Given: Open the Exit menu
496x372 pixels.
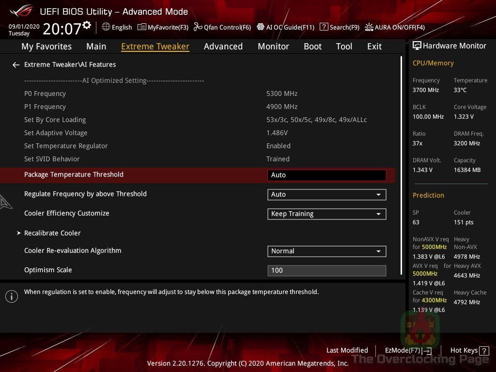Looking at the screenshot, I should pyautogui.click(x=374, y=46).
